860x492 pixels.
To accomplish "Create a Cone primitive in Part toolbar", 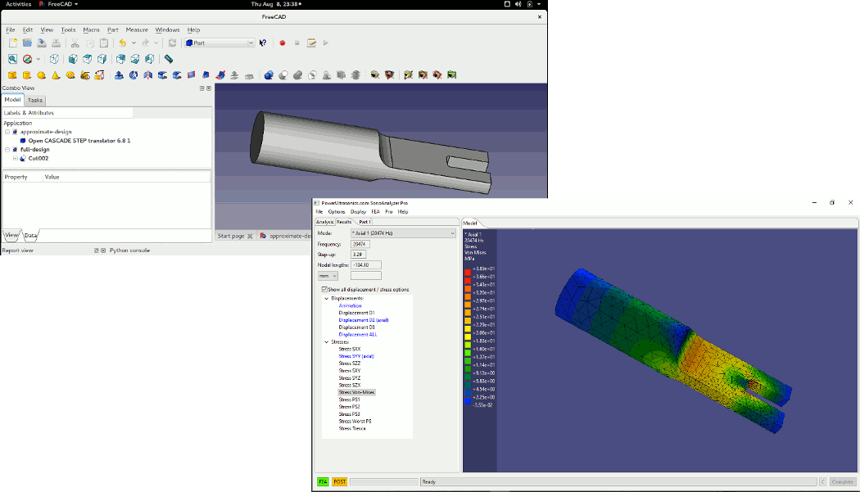I will click(56, 75).
